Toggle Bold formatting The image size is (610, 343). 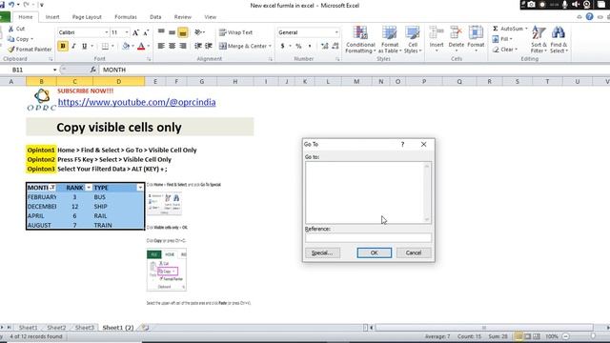pyautogui.click(x=63, y=46)
